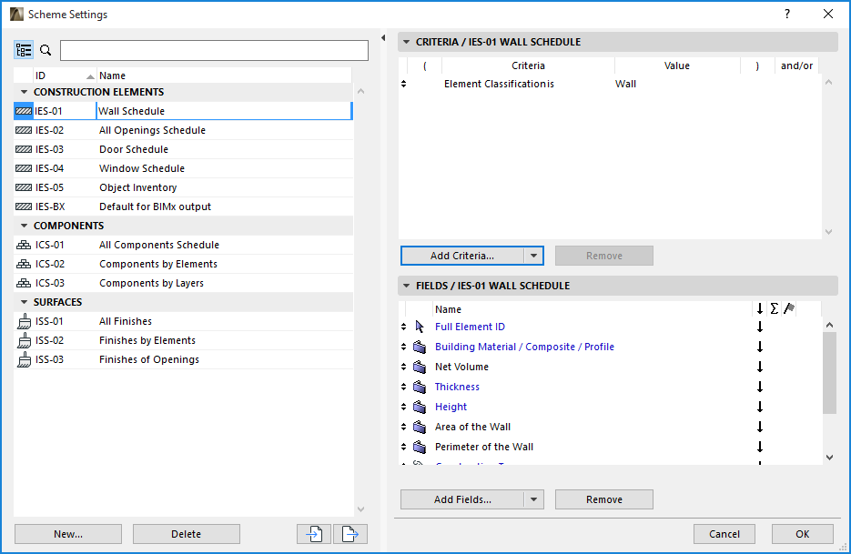851x554 pixels.
Task: Click the IES-02 element schedule icon
Action: click(x=24, y=130)
